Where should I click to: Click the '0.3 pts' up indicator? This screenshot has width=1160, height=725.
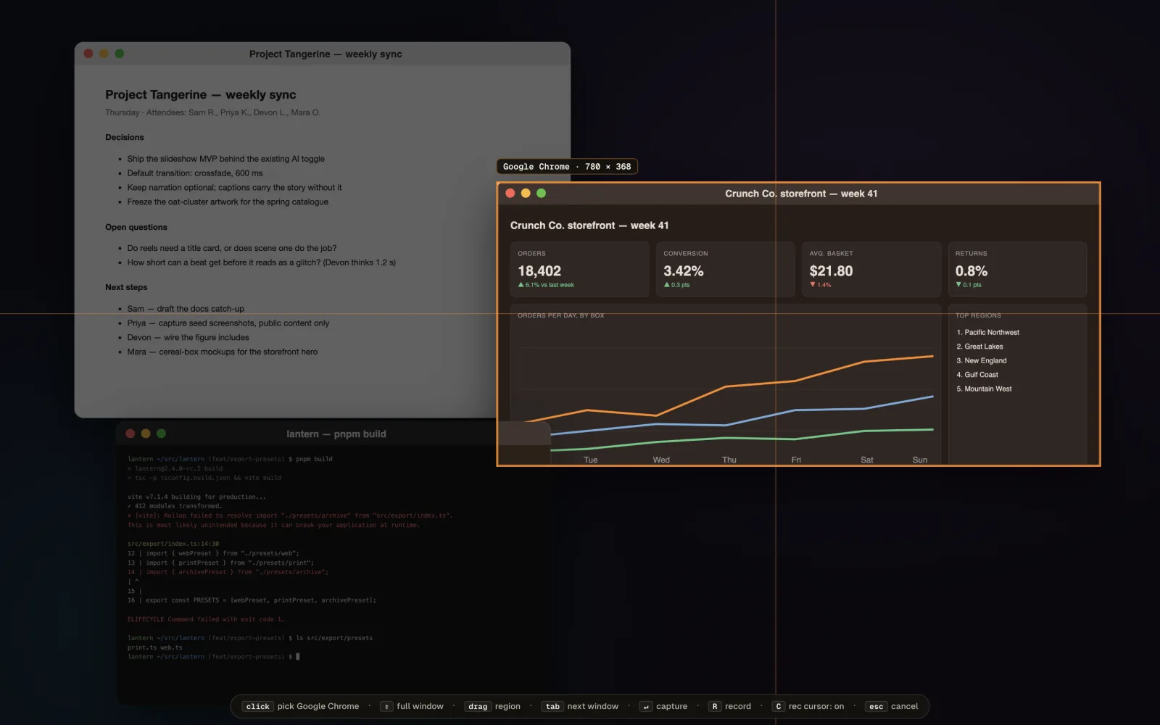[x=676, y=285]
